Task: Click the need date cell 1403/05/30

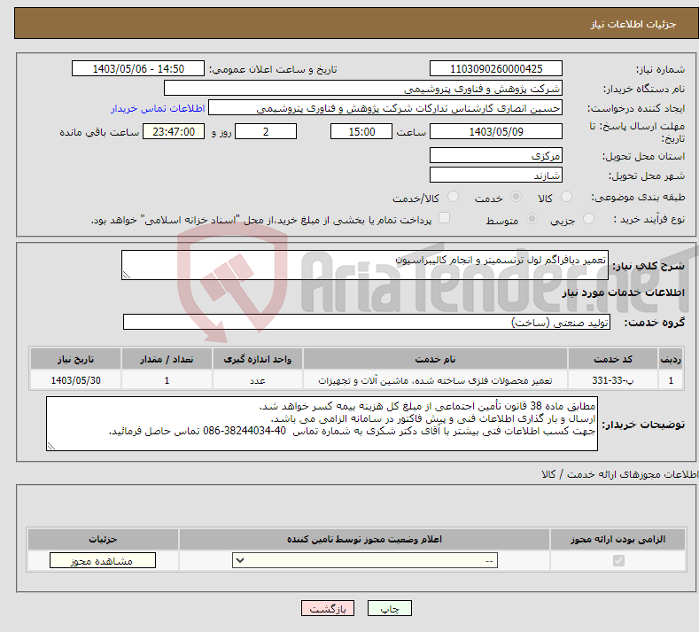Action: (76, 380)
